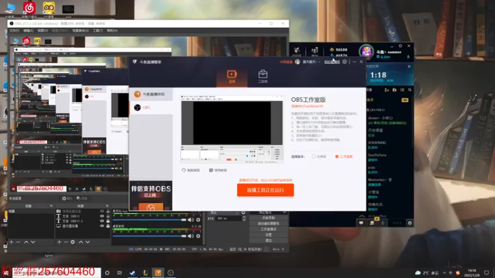Open League of Legends taskbar icon
The width and height of the screenshot is (495, 278).
click(x=145, y=272)
